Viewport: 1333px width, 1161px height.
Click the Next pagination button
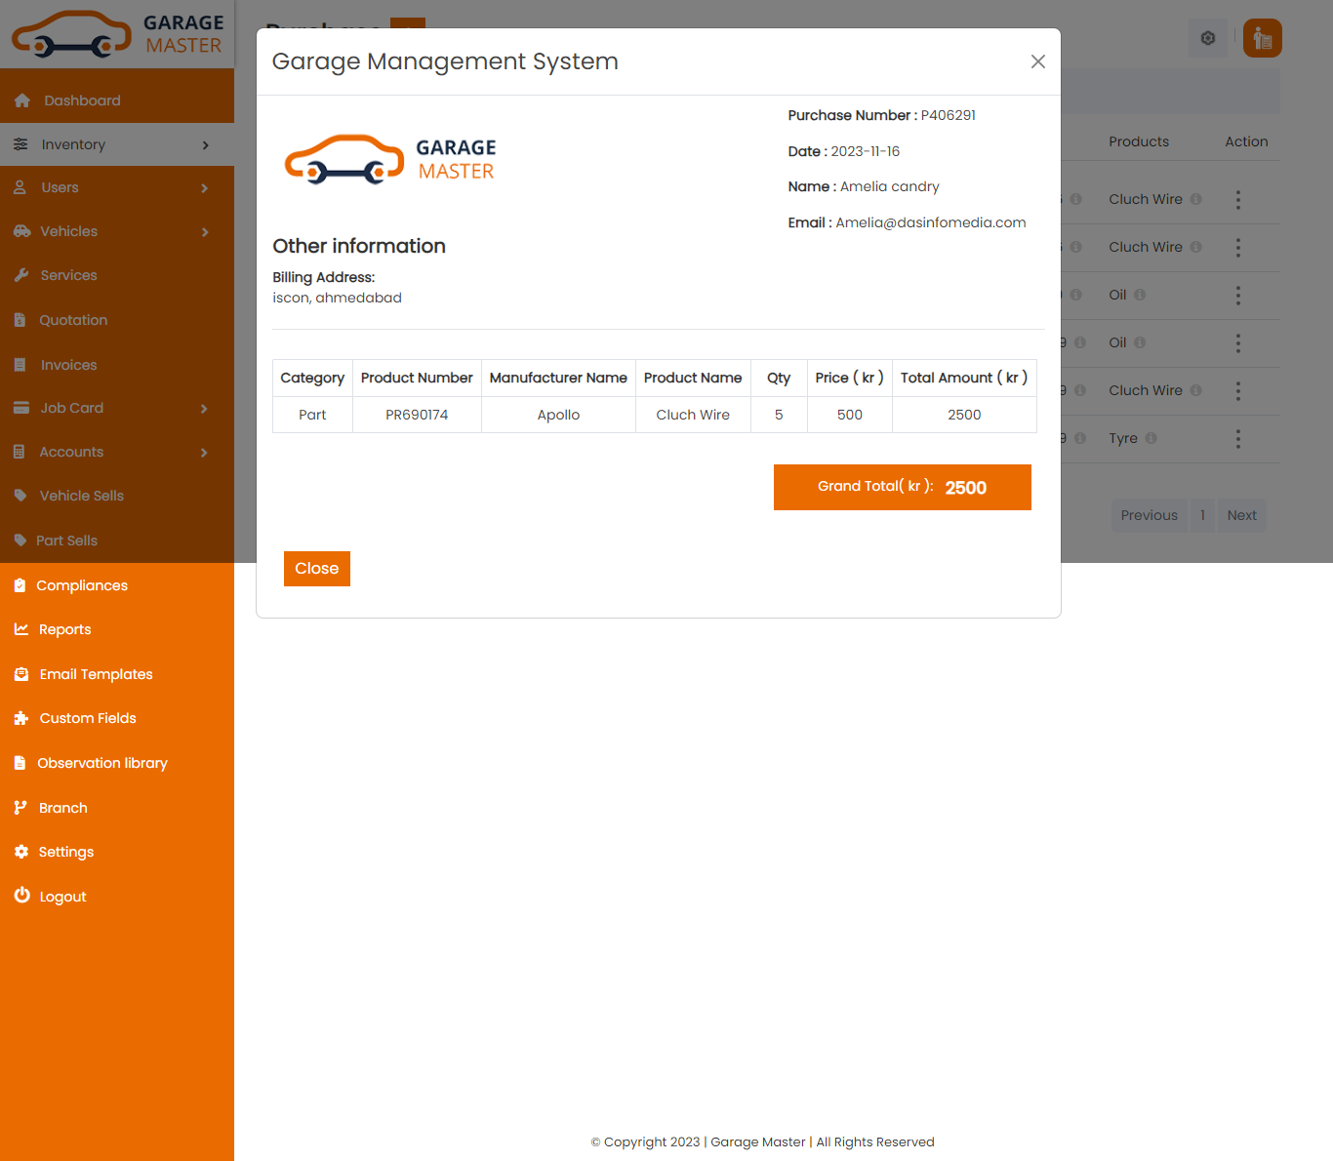pyautogui.click(x=1241, y=515)
